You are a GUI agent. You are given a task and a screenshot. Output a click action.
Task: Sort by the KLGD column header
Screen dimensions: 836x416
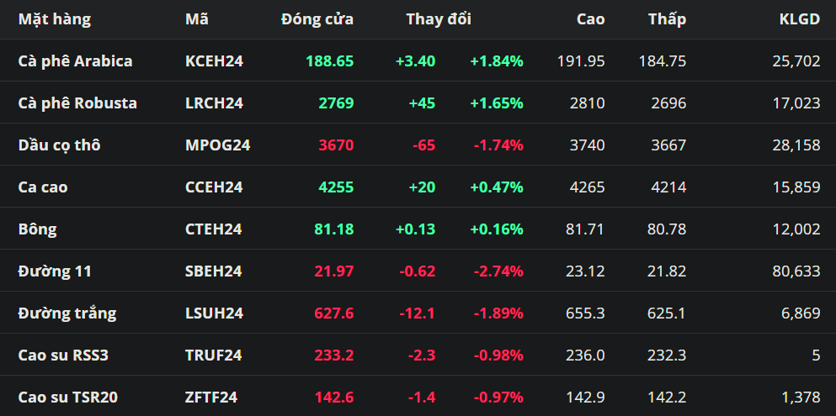coord(799,18)
